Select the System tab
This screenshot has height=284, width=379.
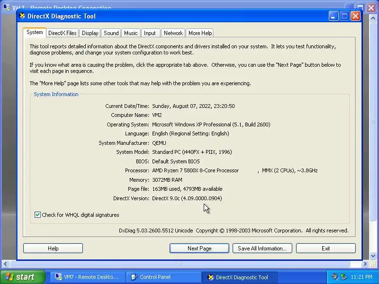click(35, 32)
